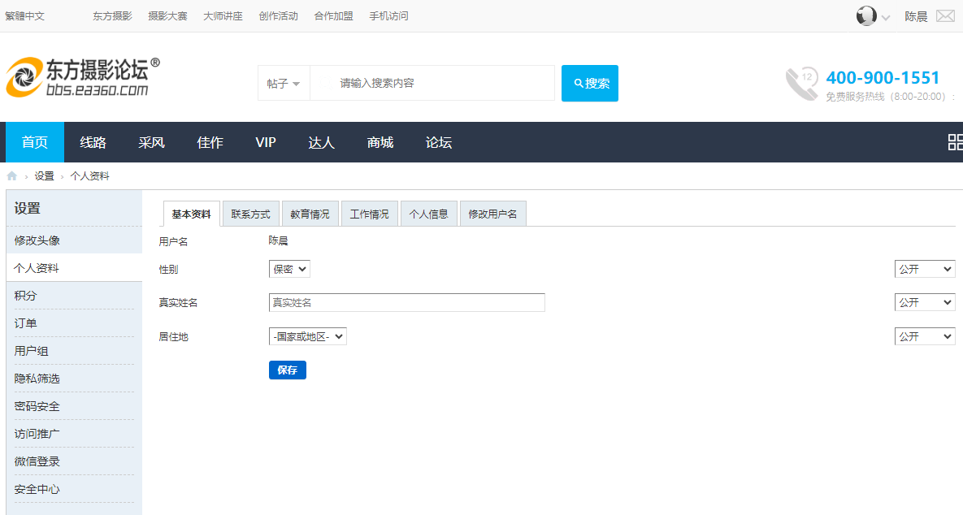Open privacy dropdown for 真实姓名
The width and height of the screenshot is (963, 515).
point(925,302)
